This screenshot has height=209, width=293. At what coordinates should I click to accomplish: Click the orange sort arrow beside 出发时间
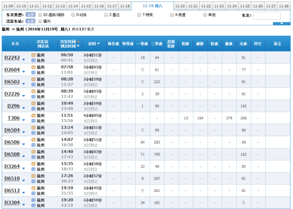[x=78, y=42]
